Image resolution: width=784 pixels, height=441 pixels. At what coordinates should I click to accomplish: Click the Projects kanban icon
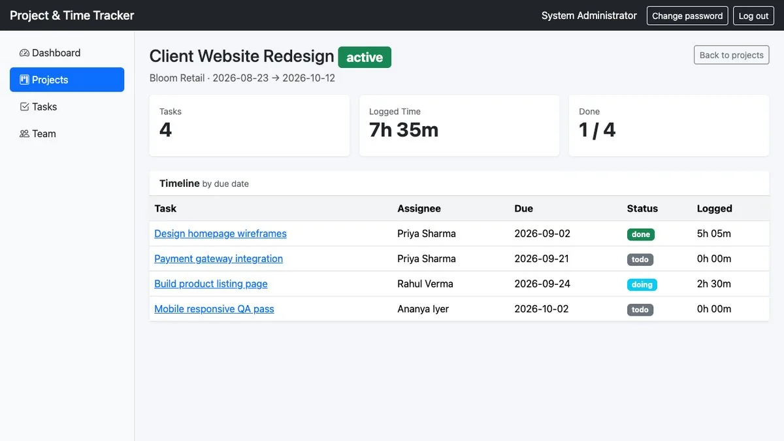[x=24, y=80]
